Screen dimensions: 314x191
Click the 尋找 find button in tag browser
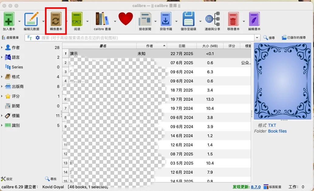tap(51, 179)
